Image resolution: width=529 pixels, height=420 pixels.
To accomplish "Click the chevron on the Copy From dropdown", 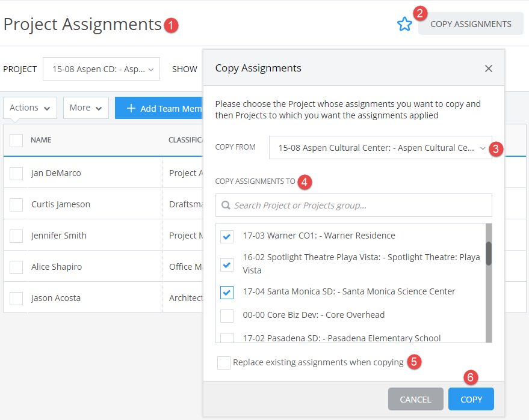I will (x=483, y=147).
